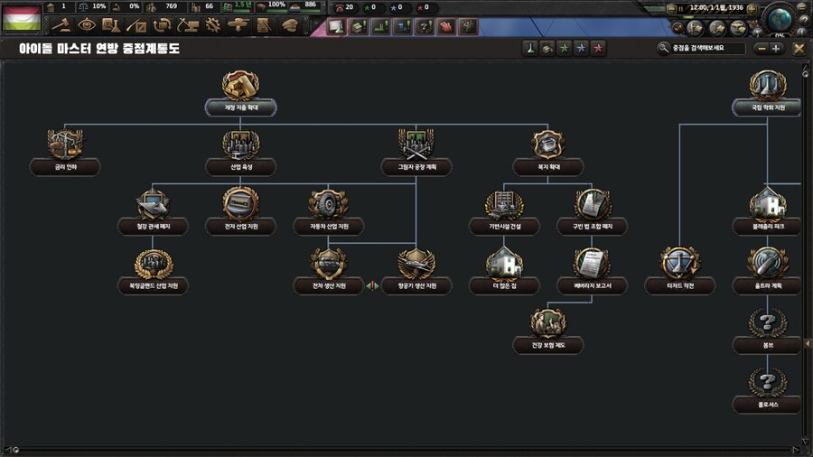Toggle the industry focus filter flask icon

(x=531, y=48)
